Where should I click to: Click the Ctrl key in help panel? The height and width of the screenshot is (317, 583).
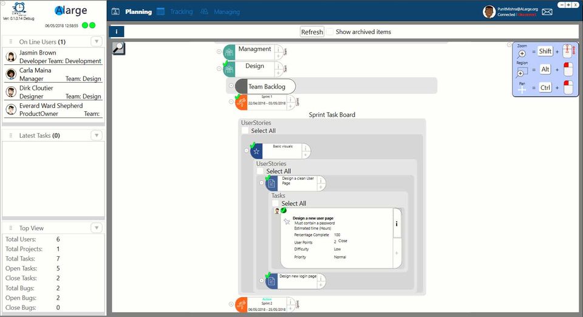pos(545,87)
